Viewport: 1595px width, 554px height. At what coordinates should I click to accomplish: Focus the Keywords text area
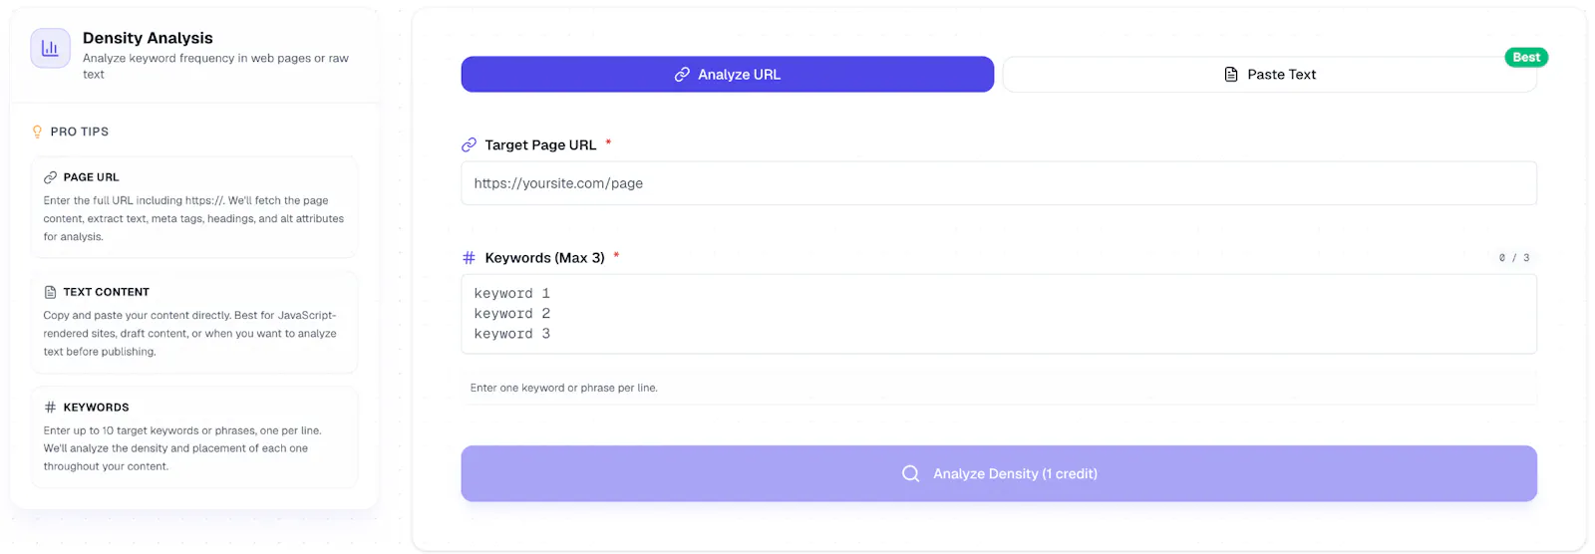tap(999, 314)
